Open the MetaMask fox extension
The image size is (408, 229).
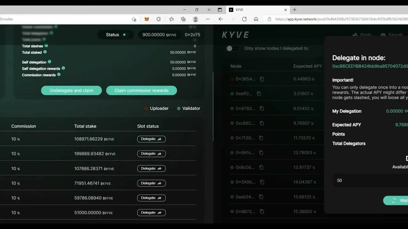coord(147,19)
